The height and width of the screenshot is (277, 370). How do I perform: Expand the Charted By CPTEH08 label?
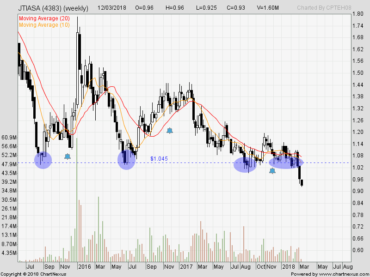pyautogui.click(x=323, y=8)
